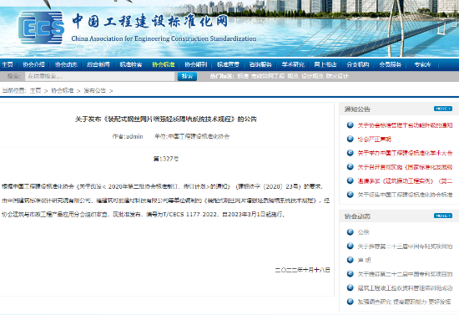Open notice 关于举办中国工程建设标准化学术大会
Screen dimensions: 459x315
(405, 153)
